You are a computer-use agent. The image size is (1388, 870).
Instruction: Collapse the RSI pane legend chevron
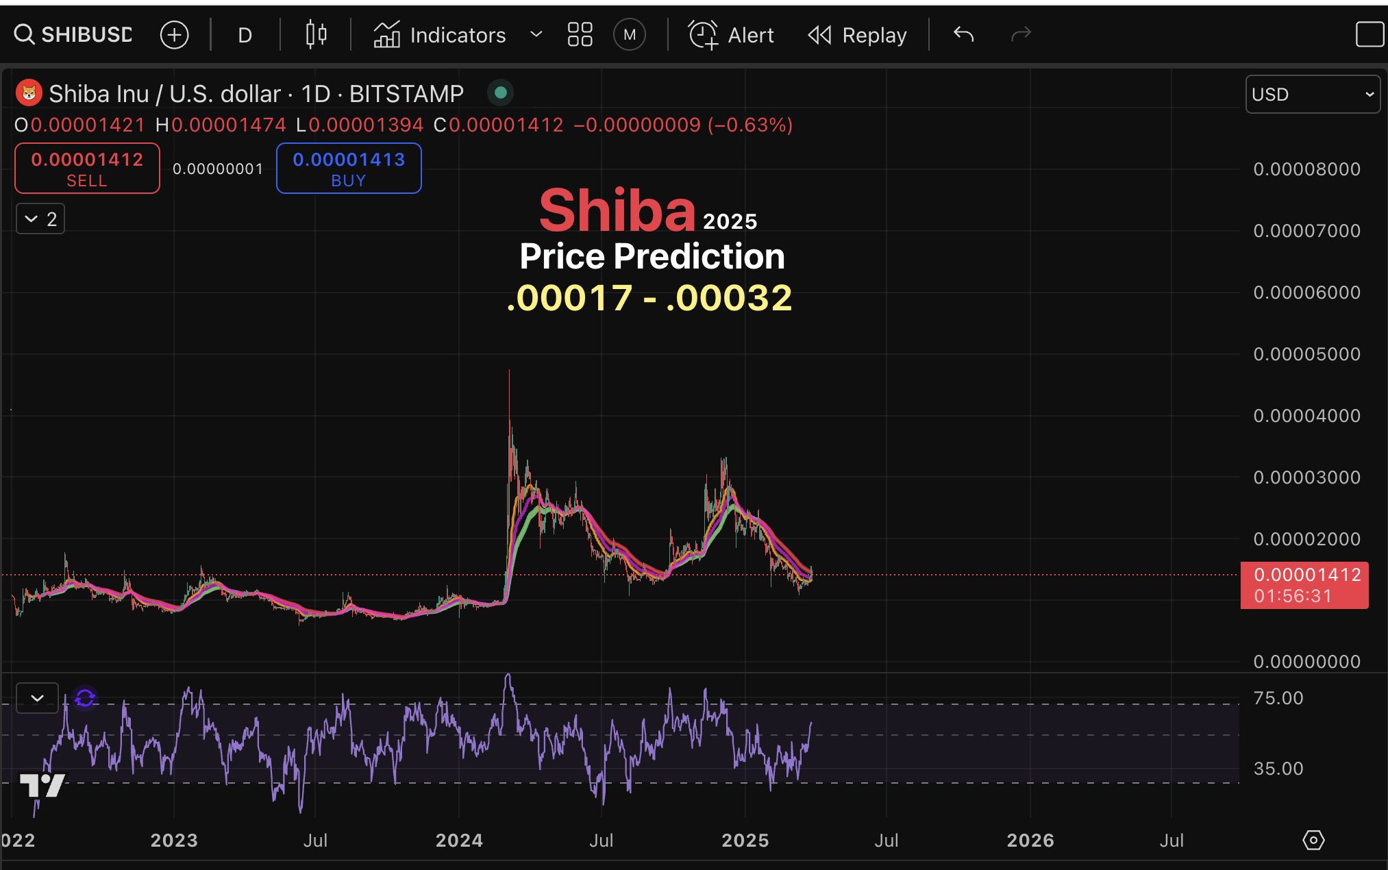37,698
